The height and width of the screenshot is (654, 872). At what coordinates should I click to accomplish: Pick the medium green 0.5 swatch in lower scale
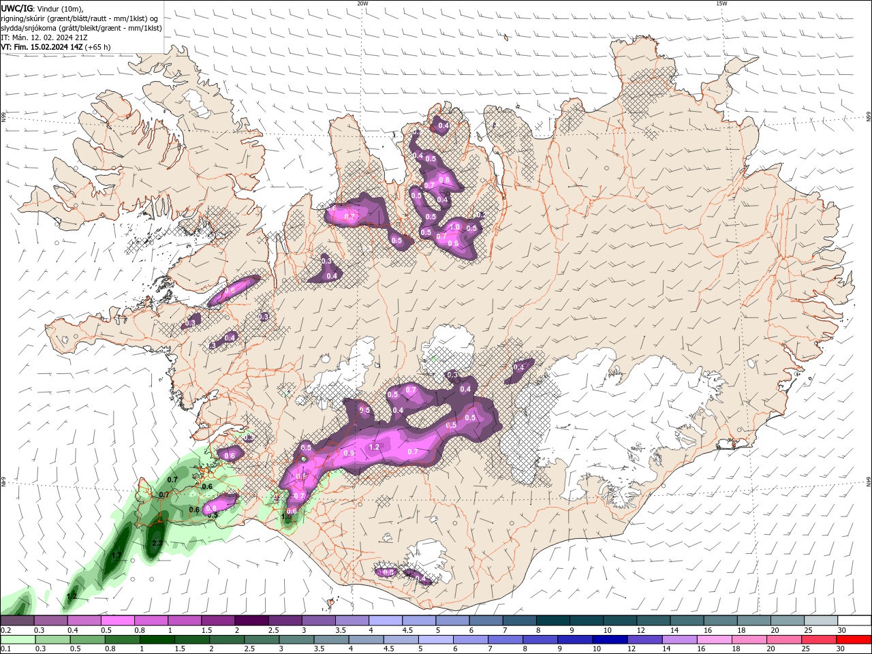pyautogui.click(x=88, y=640)
